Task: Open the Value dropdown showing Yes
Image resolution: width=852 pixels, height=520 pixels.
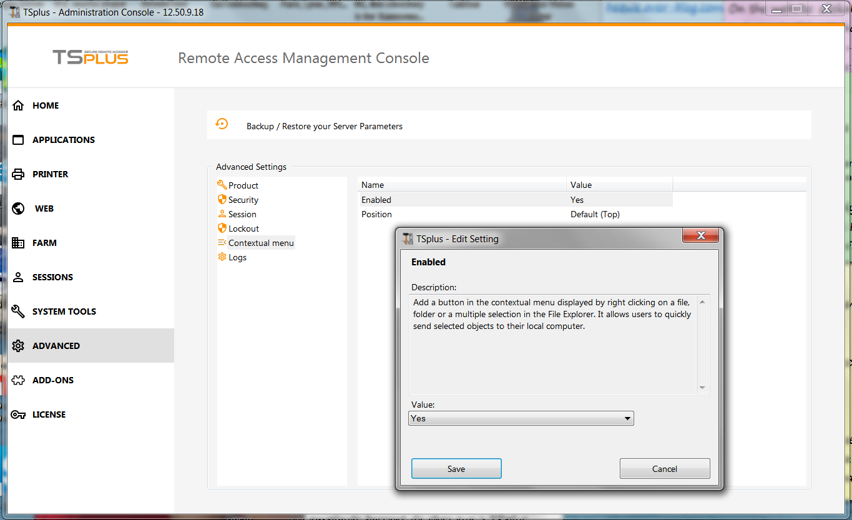Action: 521,418
